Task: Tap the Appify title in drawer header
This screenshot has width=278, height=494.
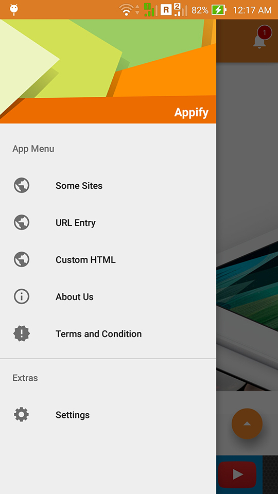Action: tap(192, 113)
